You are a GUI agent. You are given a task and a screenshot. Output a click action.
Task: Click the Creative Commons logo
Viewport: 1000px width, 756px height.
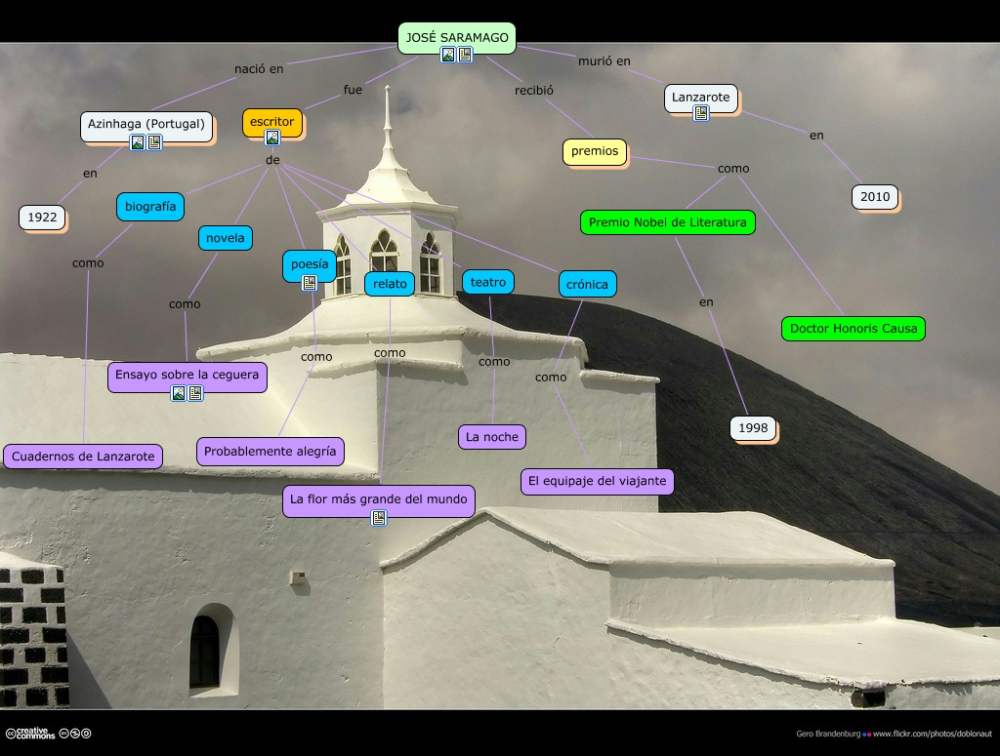(30, 733)
